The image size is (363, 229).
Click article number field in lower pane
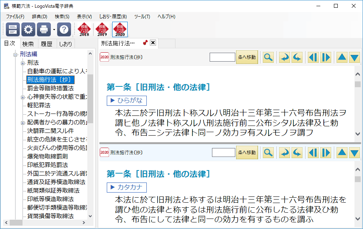pos(224,153)
